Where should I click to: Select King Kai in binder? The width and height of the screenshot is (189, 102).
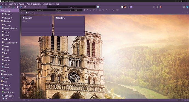[x=7, y=60]
